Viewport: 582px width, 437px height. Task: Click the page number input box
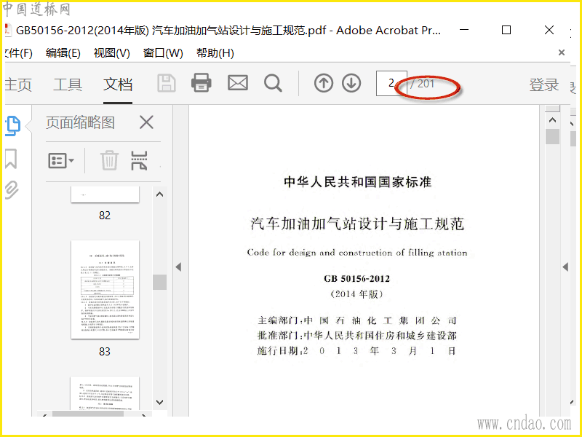click(x=391, y=83)
